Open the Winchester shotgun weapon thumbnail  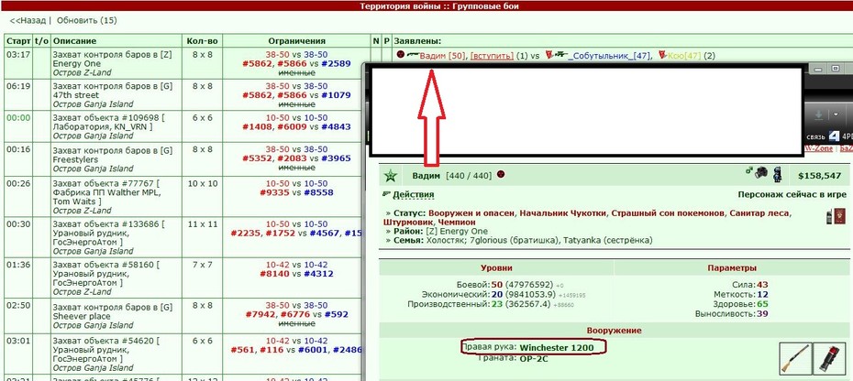pyautogui.click(x=795, y=357)
